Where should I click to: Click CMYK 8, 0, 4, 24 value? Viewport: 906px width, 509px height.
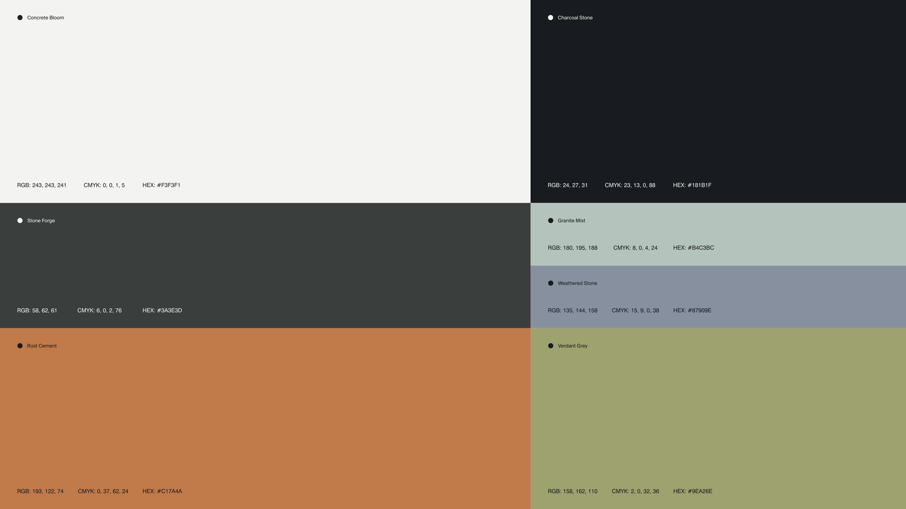[x=635, y=248]
